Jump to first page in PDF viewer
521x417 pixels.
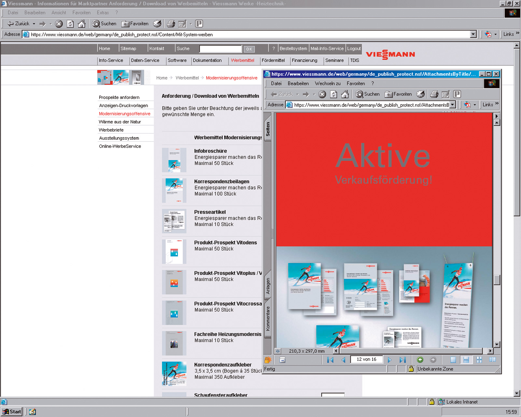(x=330, y=360)
